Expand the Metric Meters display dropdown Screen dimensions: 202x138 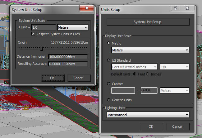click(x=150, y=50)
